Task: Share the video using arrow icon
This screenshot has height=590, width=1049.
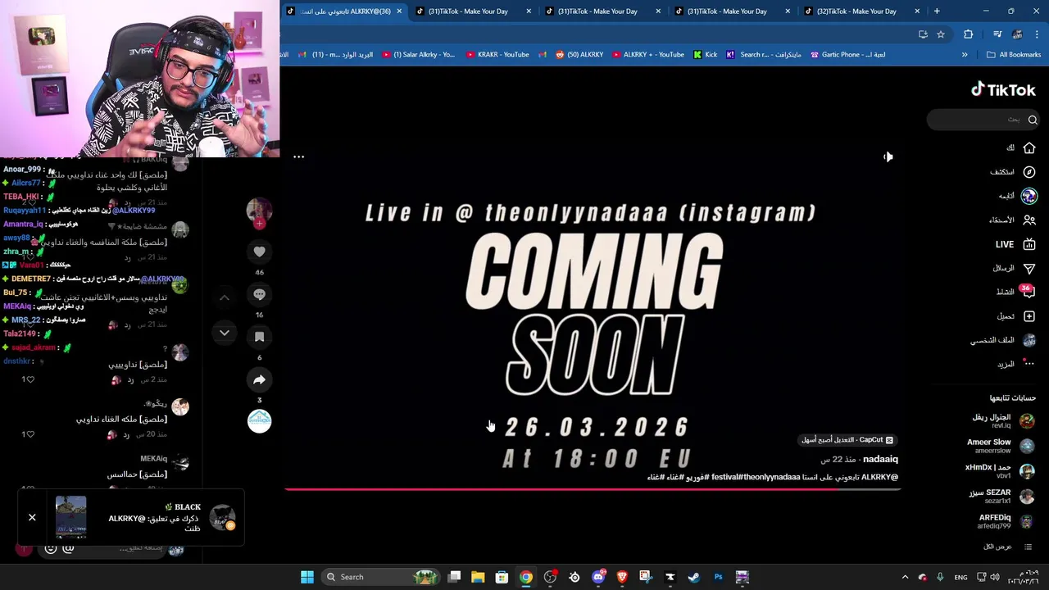Action: click(259, 379)
